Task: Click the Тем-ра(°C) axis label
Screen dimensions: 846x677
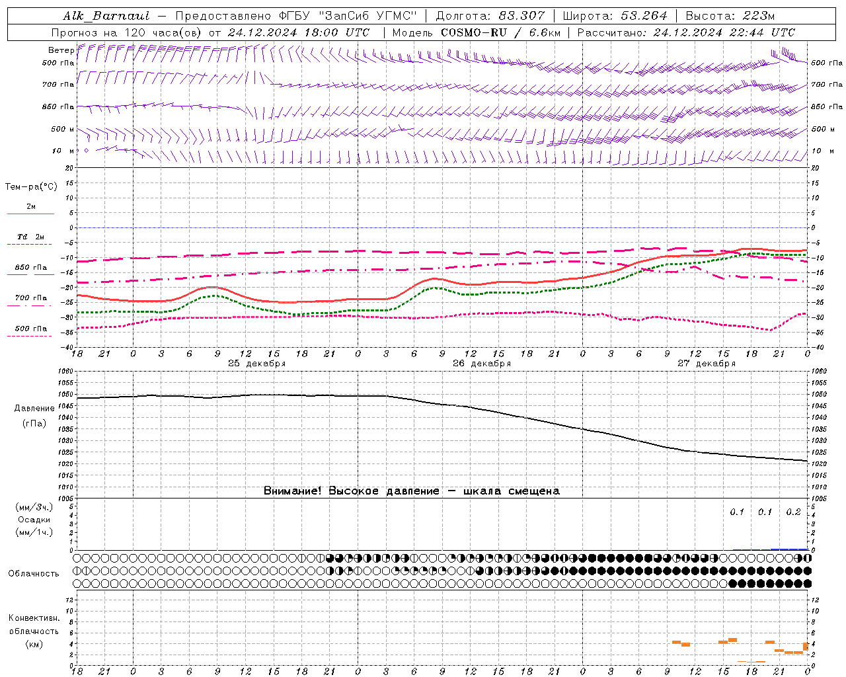Action: click(31, 187)
